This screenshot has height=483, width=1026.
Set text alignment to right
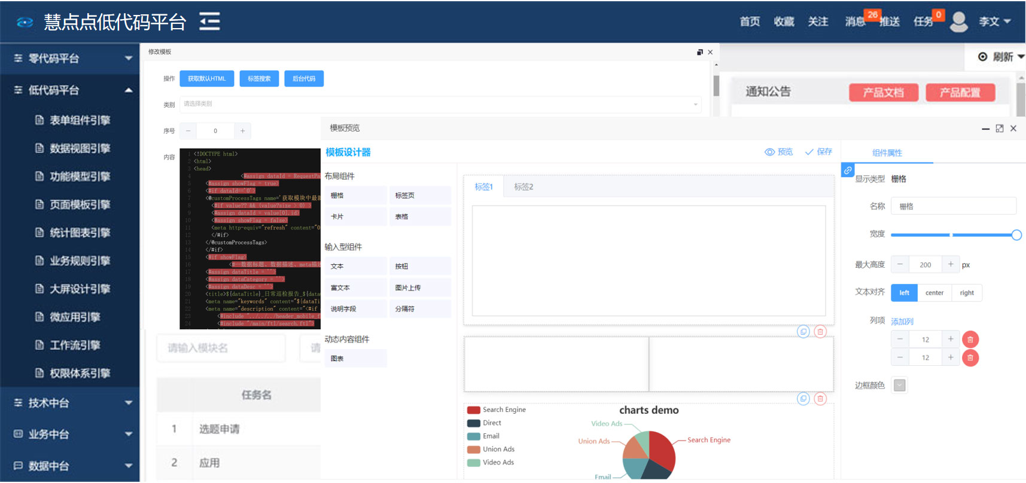pyautogui.click(x=967, y=293)
